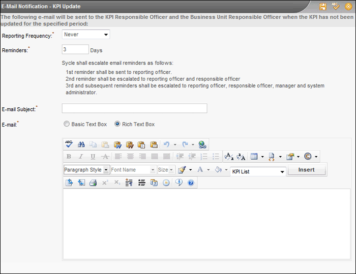
Task: Insert new paragraph icon
Action: pos(129,182)
